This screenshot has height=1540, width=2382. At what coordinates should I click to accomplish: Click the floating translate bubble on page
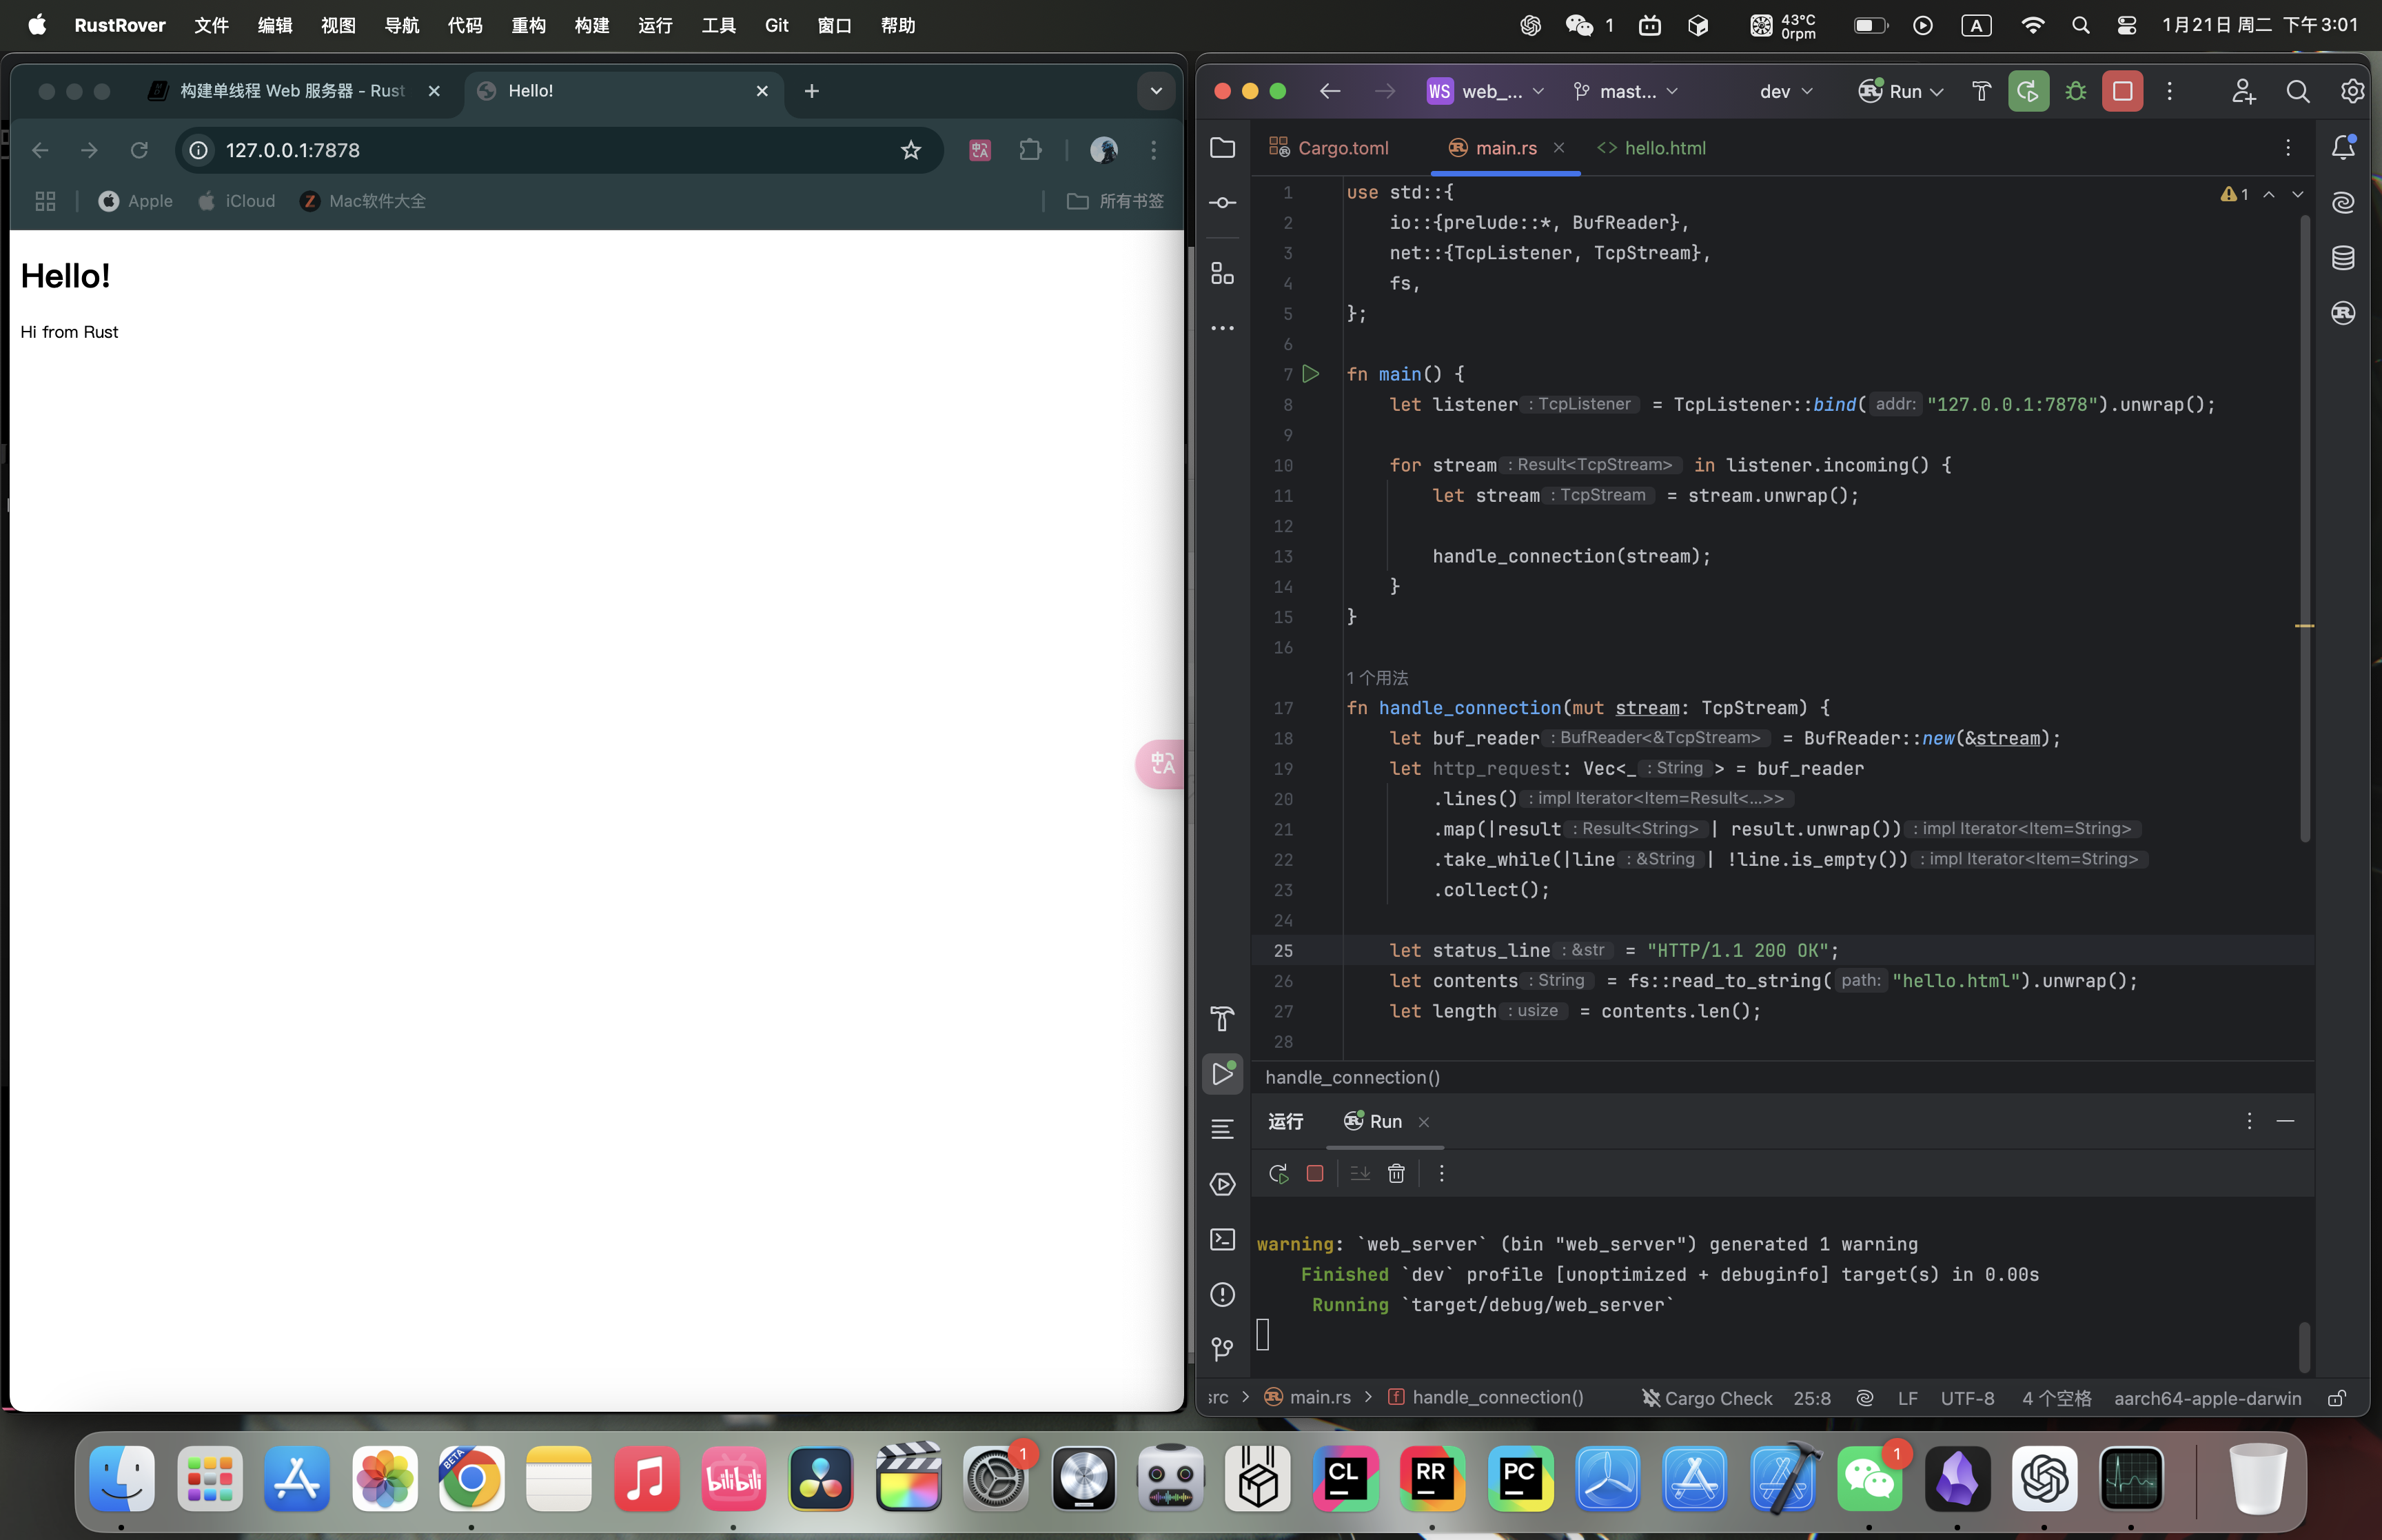pyautogui.click(x=1161, y=764)
